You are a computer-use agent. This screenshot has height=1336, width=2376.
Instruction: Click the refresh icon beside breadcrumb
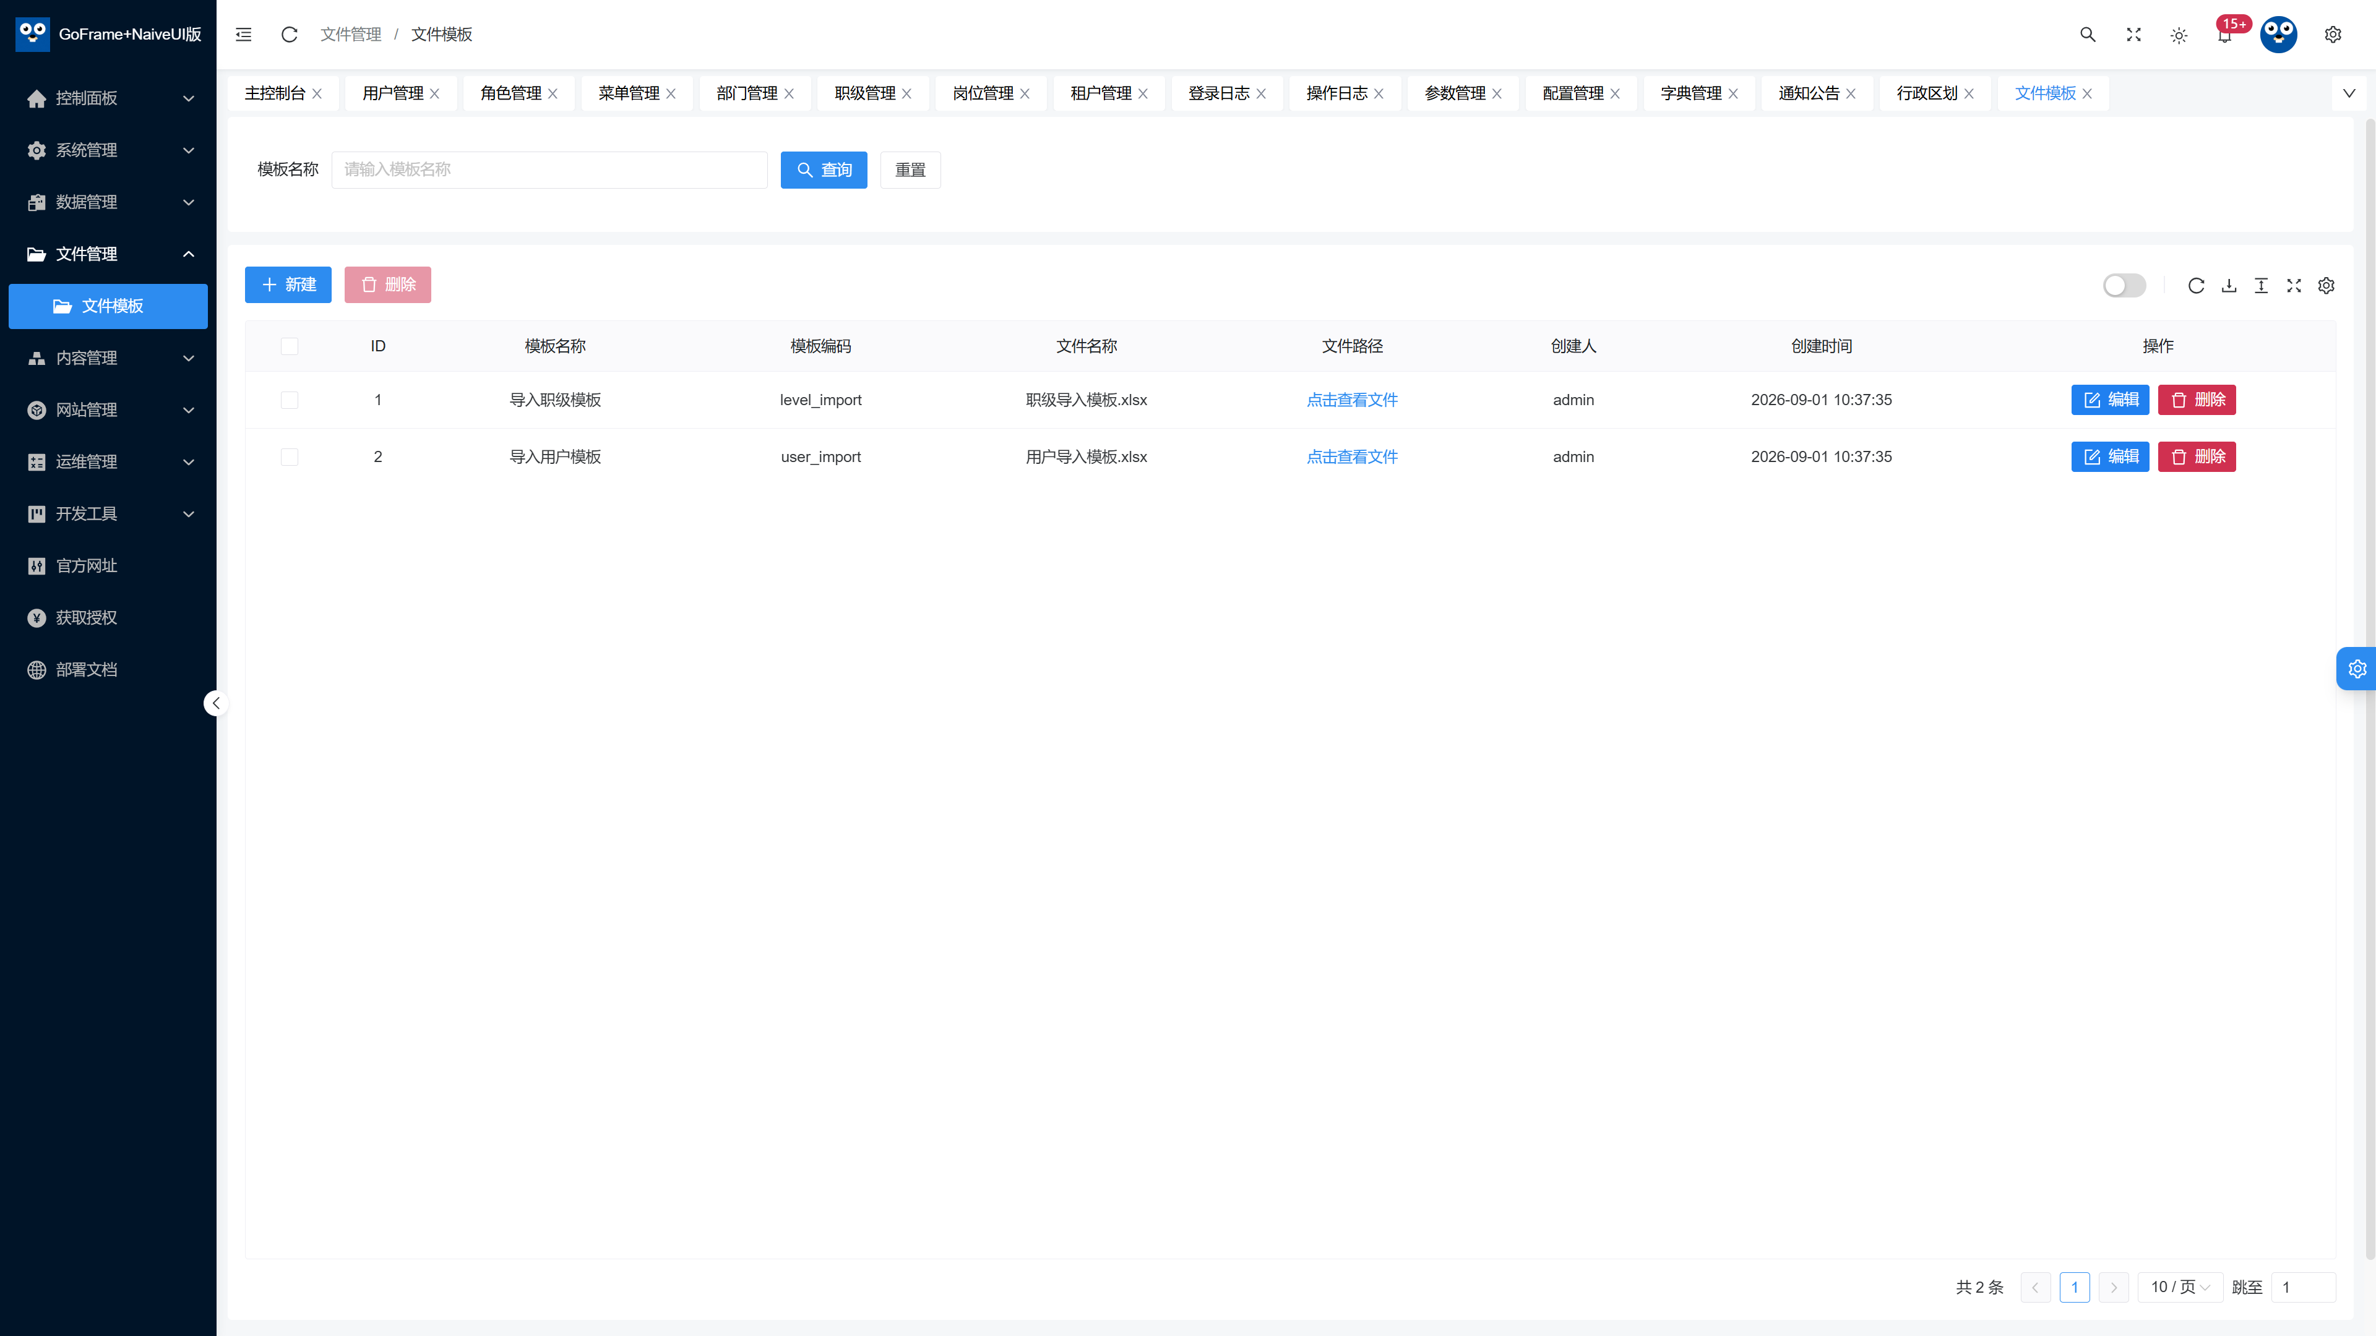tap(289, 34)
